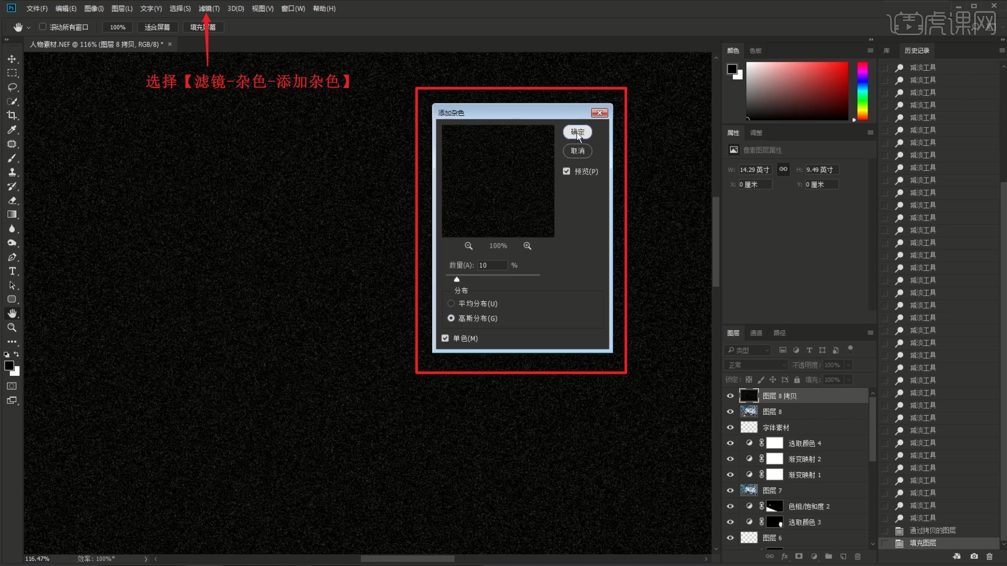The image size is (1007, 566).
Task: Select the Crop tool
Action: tap(12, 115)
